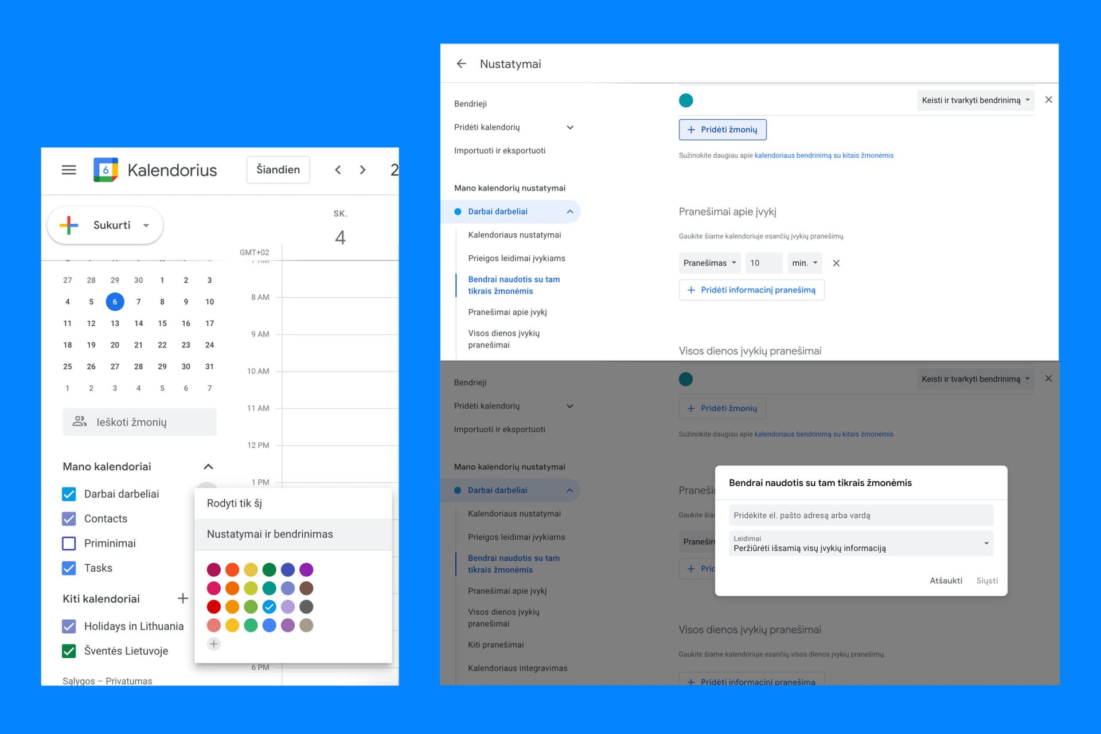The image size is (1101, 734).
Task: Pick the red color swatch
Action: (x=214, y=607)
